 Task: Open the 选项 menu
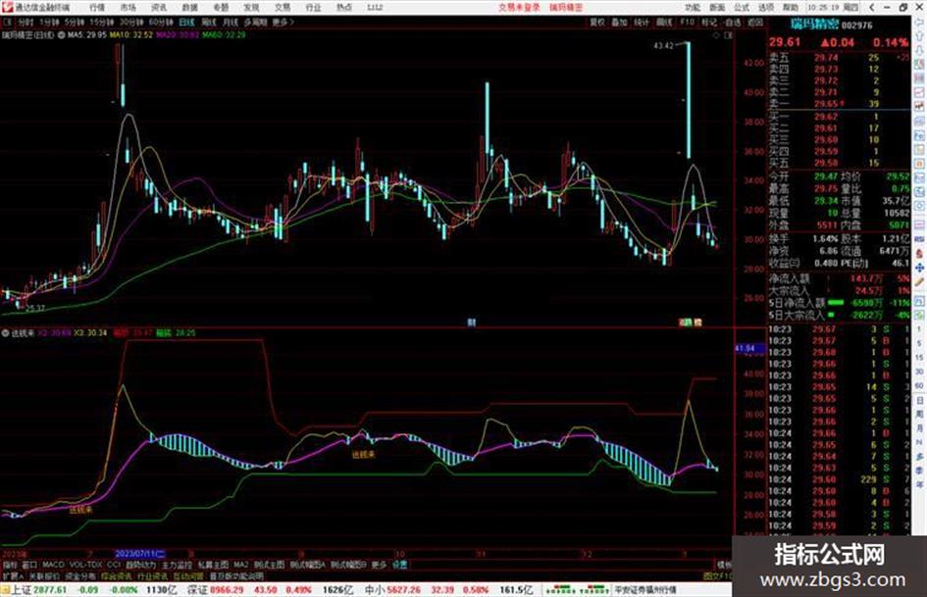point(765,7)
